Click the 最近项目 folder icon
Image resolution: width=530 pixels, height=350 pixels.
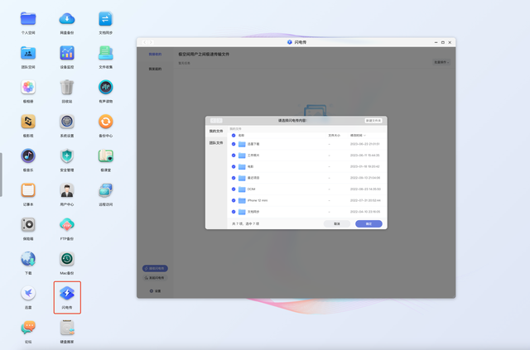(x=242, y=178)
